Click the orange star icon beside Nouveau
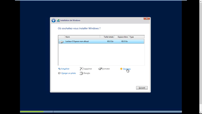 121,69
